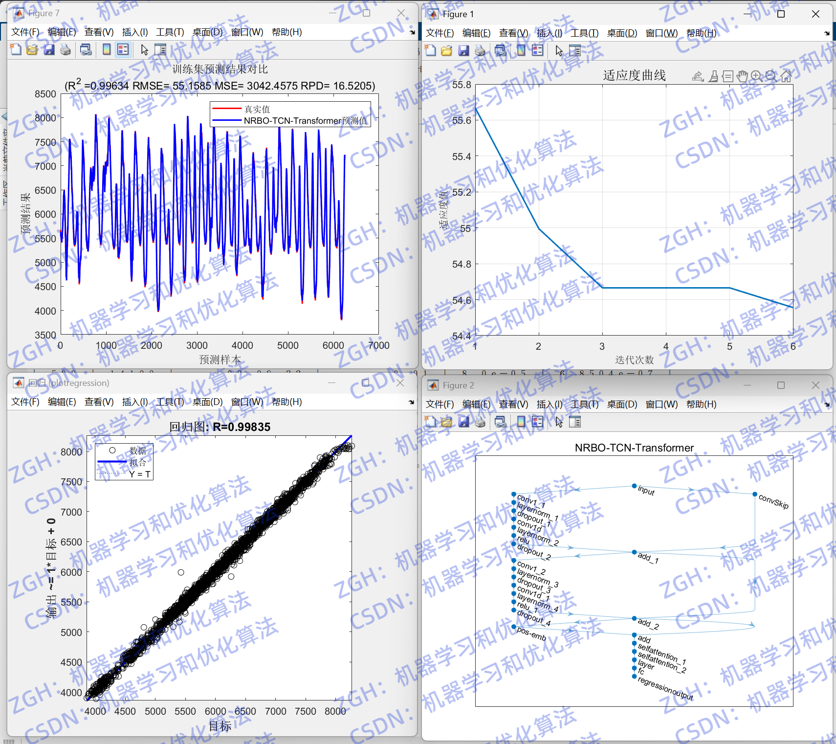The image size is (836, 744).
Task: Print Figure 2 using the printer icon
Action: pos(480,422)
